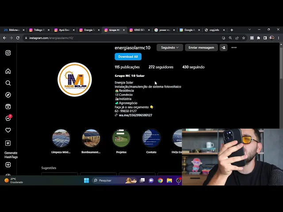Click the Grupo MC 10 Solar name
Viewport: 283px width, 212px height.
coord(130,76)
